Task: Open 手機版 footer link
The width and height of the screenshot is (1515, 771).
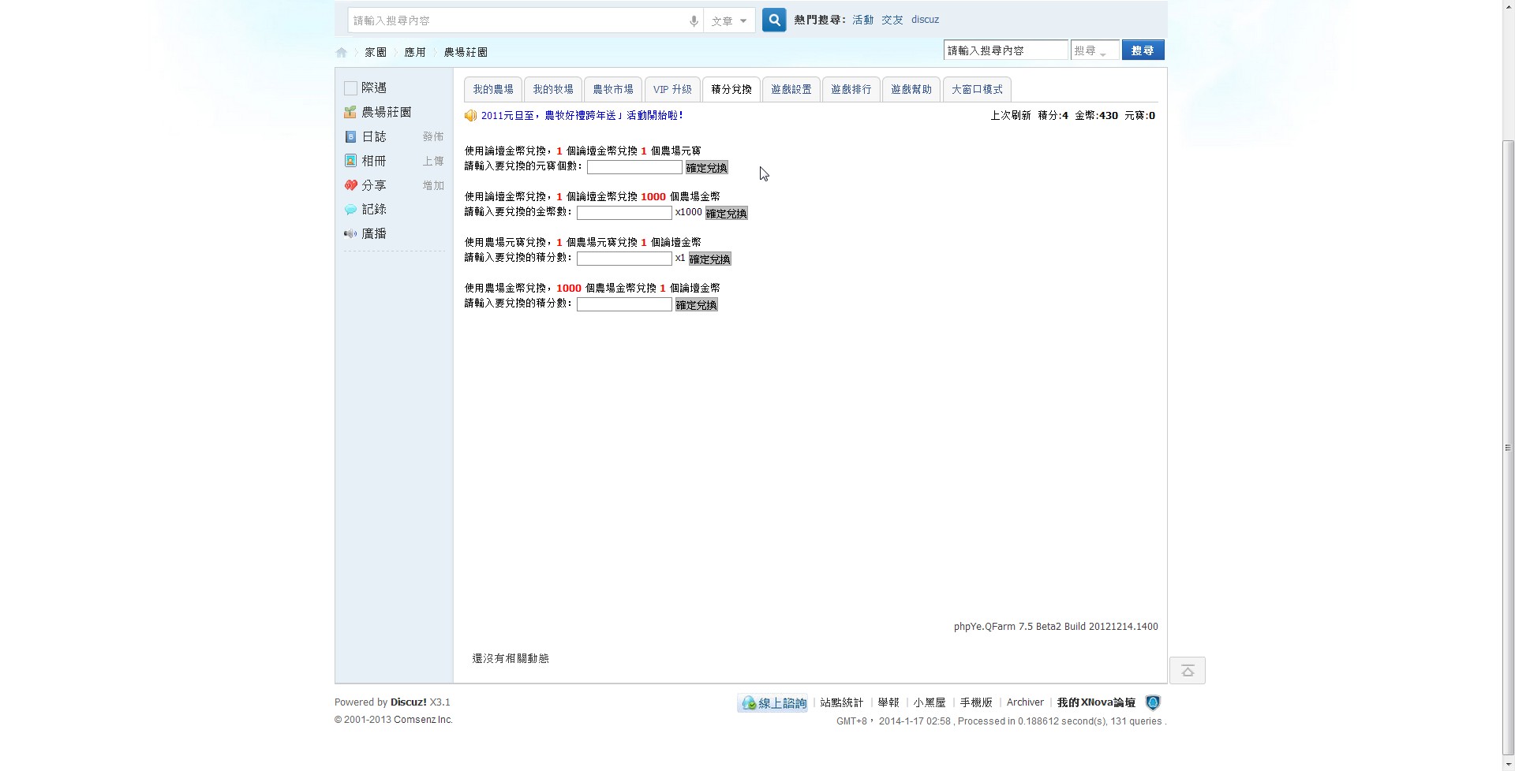Action: tap(975, 702)
